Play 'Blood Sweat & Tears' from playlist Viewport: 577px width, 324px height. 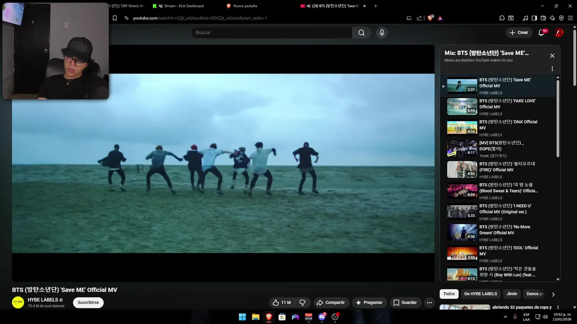coord(498,191)
